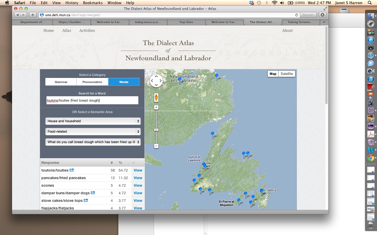View damper buns/damper dogs responses
Viewport: 377px width, 235px height.
(x=138, y=193)
